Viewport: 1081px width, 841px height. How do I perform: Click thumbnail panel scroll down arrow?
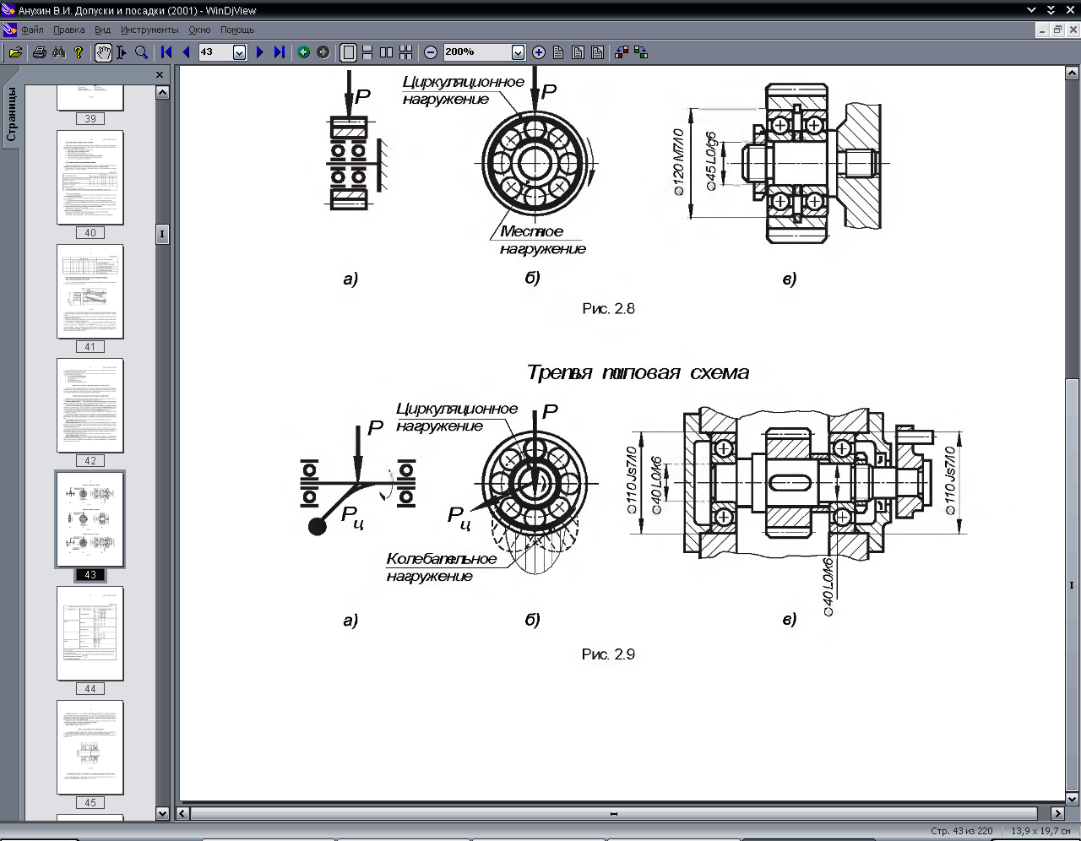[163, 813]
